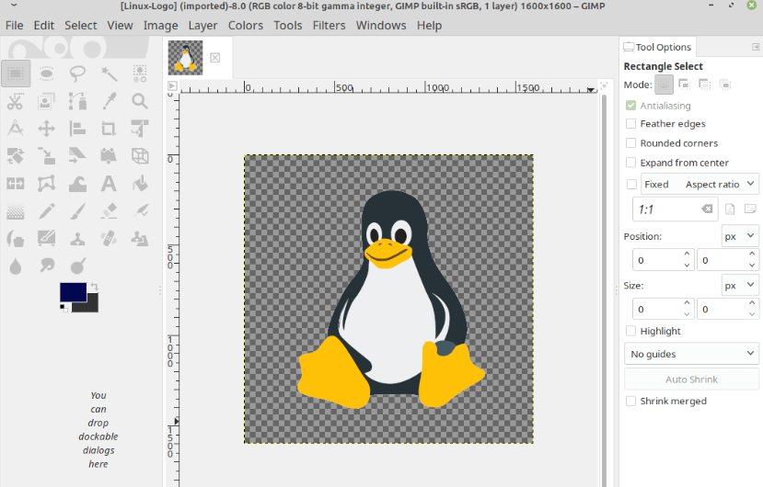Activate the Zoom magnifier tool

[x=140, y=102]
